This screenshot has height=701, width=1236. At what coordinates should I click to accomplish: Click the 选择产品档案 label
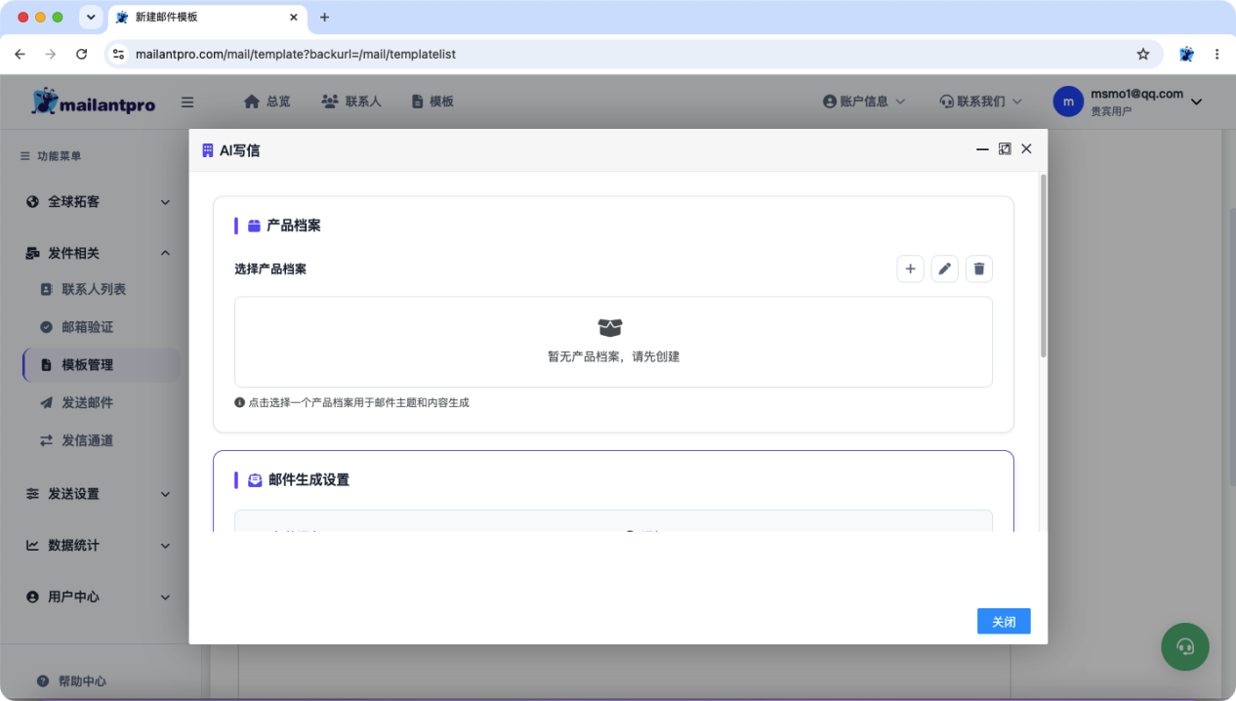coord(270,269)
